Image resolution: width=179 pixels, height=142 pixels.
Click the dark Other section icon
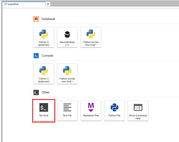36,92
